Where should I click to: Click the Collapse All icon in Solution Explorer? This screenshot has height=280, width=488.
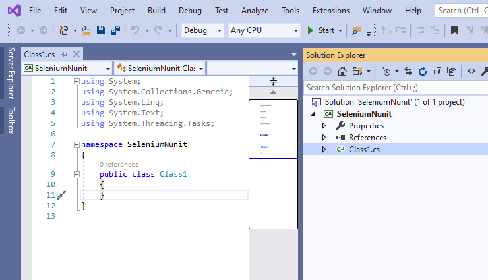pos(437,71)
